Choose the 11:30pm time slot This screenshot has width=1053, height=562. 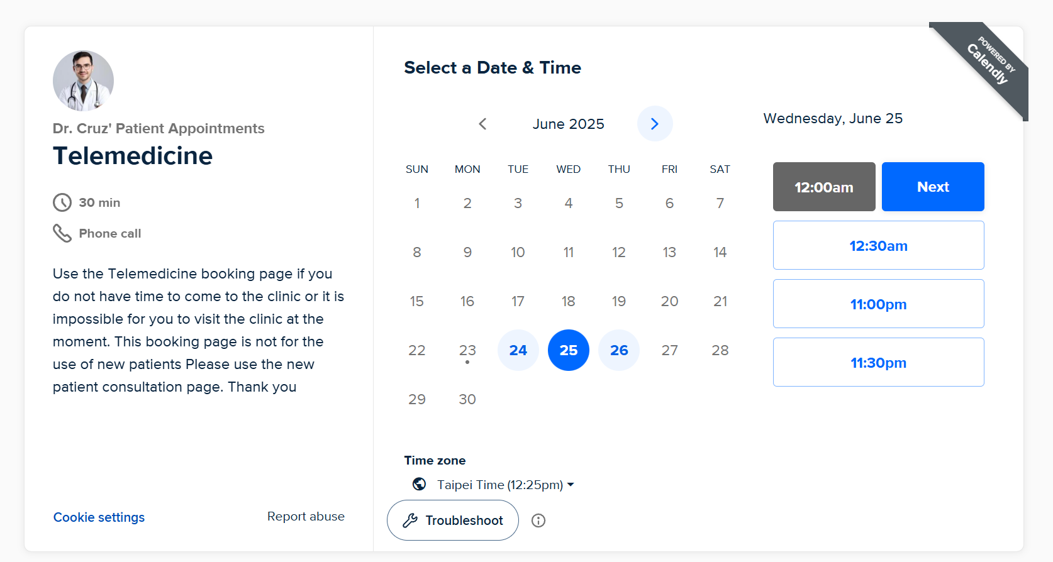[879, 362]
